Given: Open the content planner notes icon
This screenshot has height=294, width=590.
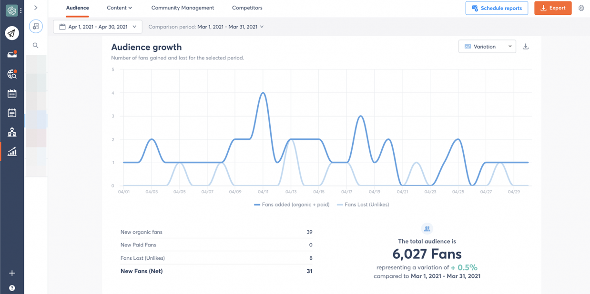Looking at the screenshot, I should (x=12, y=113).
